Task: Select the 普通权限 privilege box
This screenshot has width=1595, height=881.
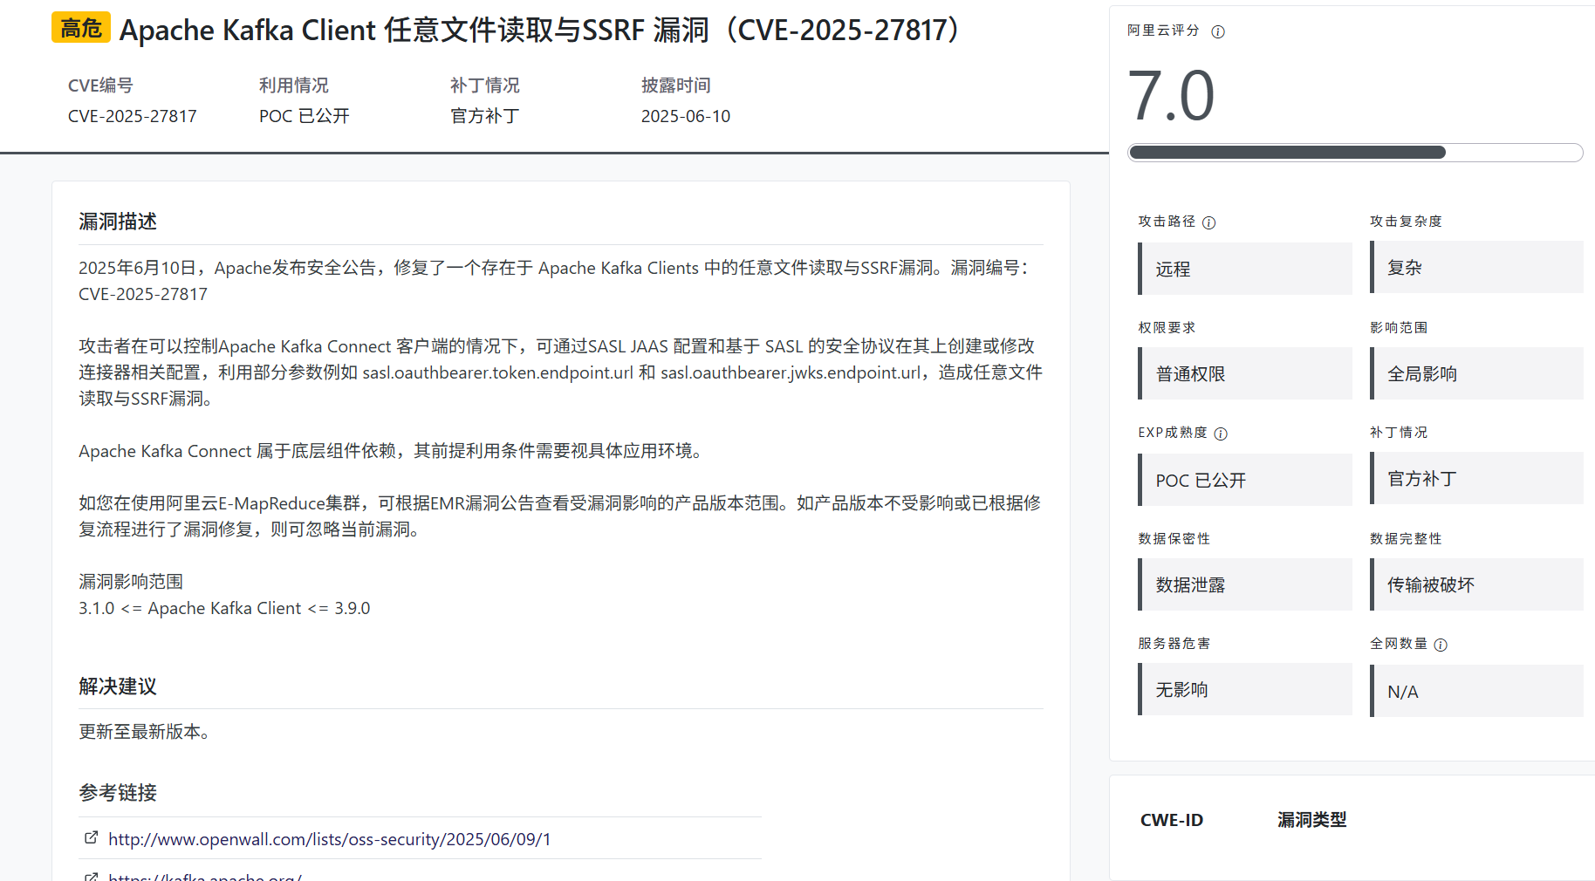Action: pyautogui.click(x=1245, y=373)
